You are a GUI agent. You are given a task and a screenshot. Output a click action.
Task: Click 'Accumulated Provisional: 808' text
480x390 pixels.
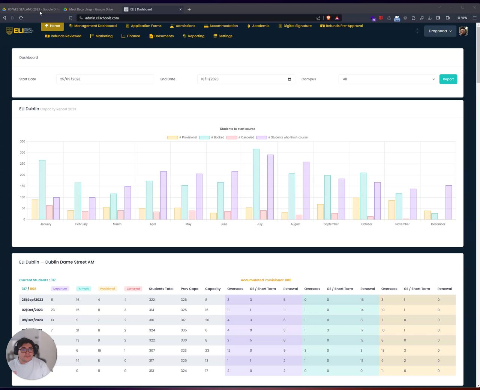pyautogui.click(x=266, y=280)
